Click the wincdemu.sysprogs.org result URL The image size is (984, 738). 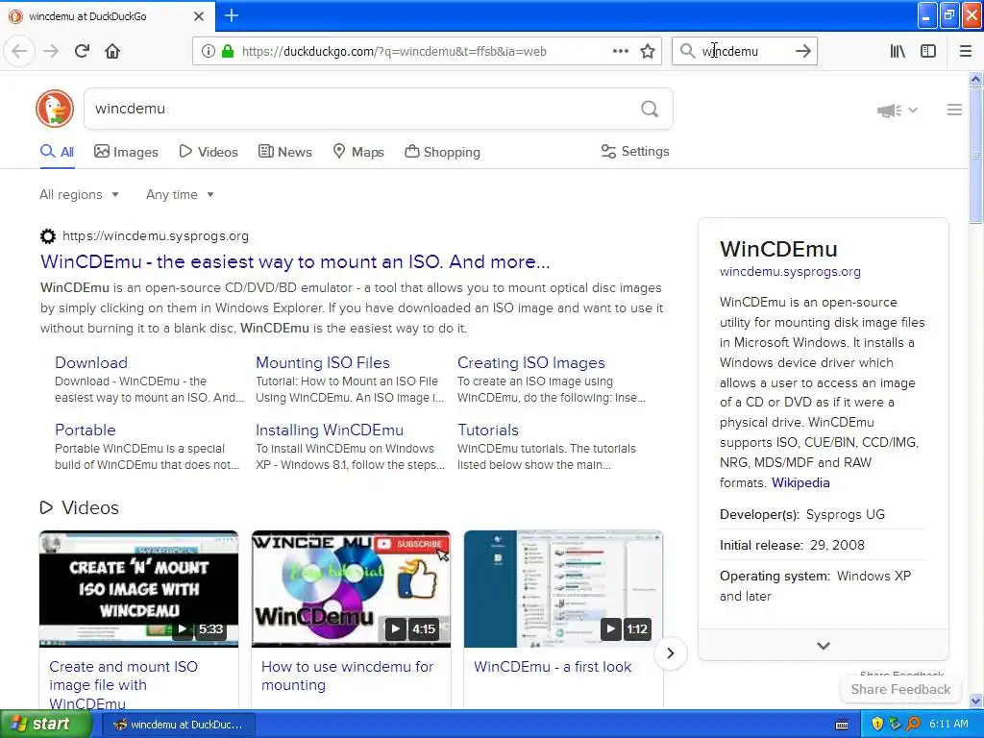click(x=156, y=236)
